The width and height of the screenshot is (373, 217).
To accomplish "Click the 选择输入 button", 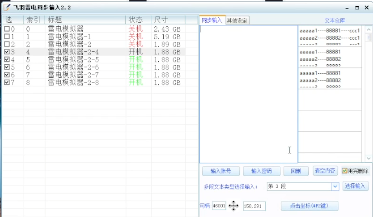I will click(355, 186).
